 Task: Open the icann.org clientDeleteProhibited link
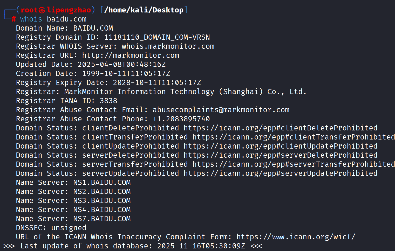tap(280, 128)
